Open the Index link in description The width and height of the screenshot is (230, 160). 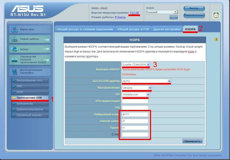[x=191, y=52]
